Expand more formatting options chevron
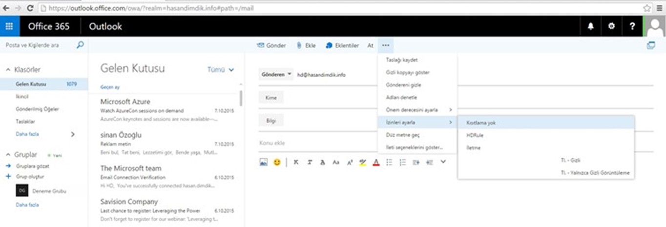The height and width of the screenshot is (227, 666). (x=443, y=162)
